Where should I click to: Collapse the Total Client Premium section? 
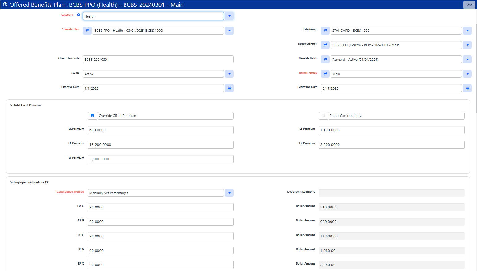11,105
